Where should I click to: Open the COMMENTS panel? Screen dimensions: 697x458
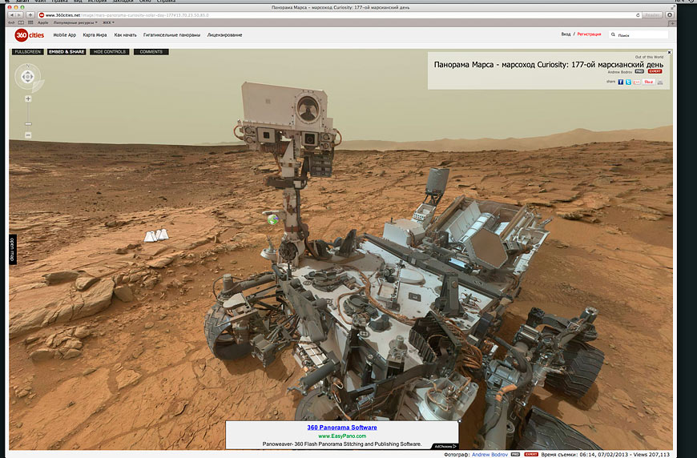coord(151,52)
